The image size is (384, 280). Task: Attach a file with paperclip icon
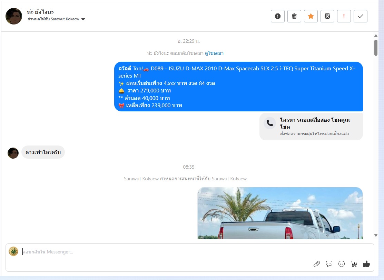[x=317, y=264]
